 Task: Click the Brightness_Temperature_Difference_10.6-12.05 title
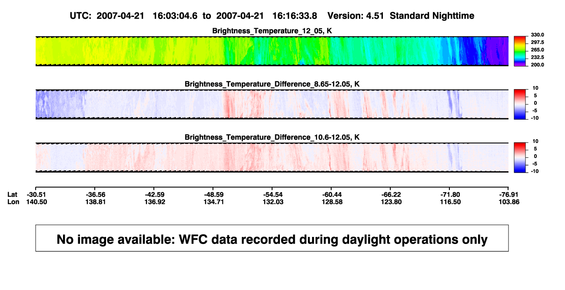click(x=272, y=137)
